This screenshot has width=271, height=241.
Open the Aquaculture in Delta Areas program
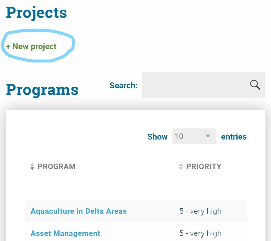point(79,211)
